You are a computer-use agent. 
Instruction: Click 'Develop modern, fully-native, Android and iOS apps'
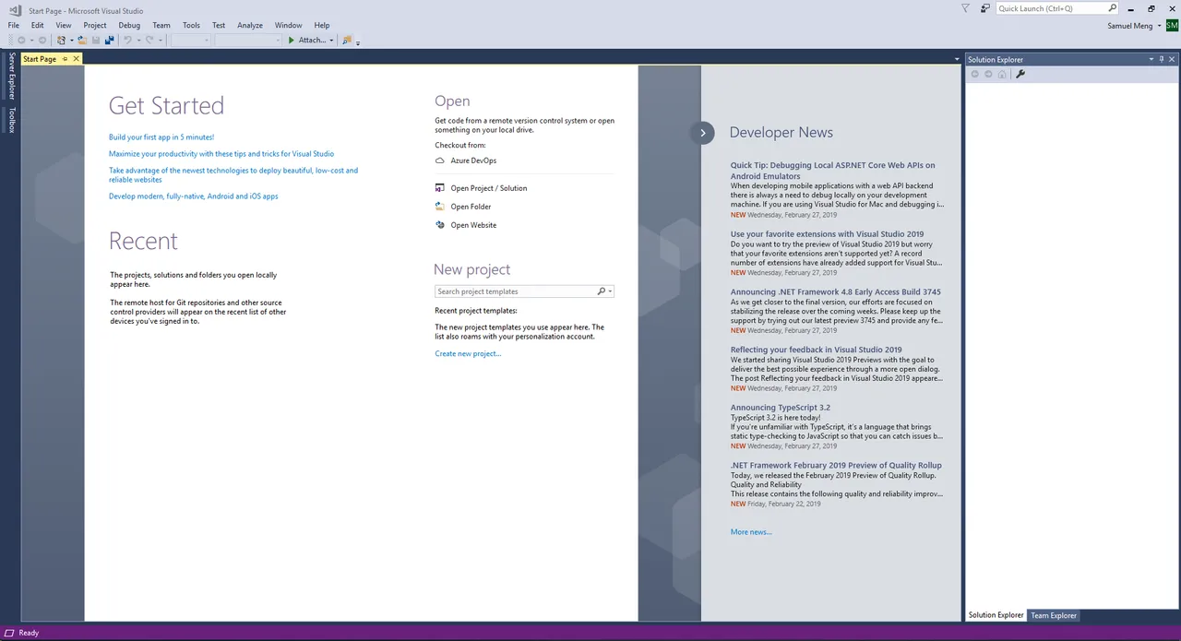(x=194, y=196)
